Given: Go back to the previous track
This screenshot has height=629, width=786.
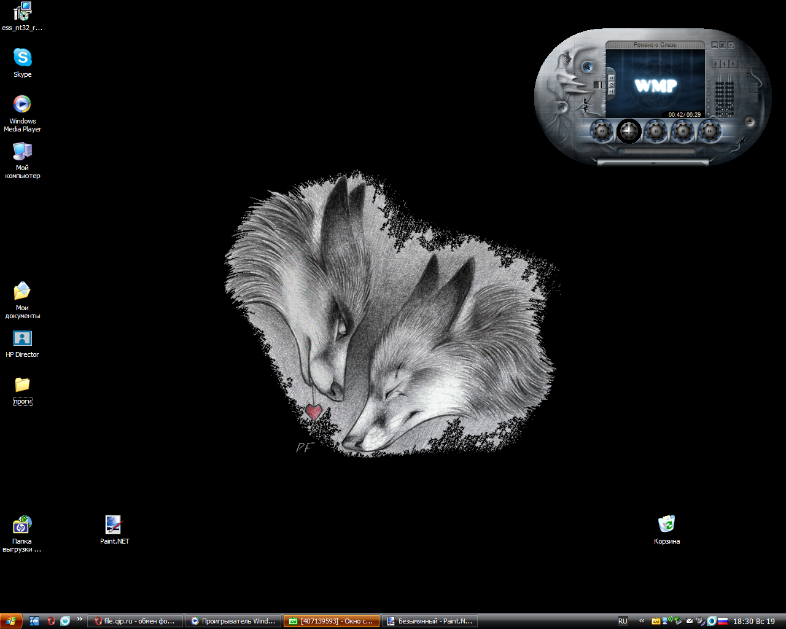Looking at the screenshot, I should (x=602, y=131).
